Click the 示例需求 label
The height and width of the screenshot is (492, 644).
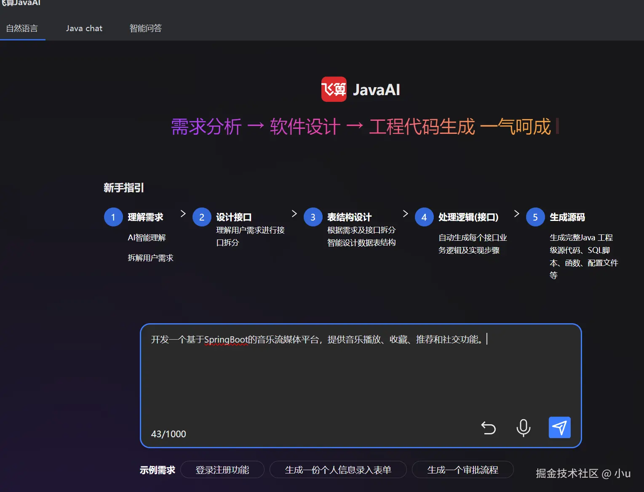[x=158, y=470]
